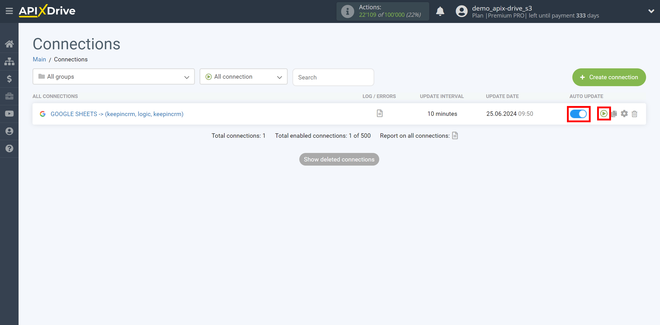660x325 pixels.
Task: Click the run/play icon for the connection
Action: click(x=603, y=114)
